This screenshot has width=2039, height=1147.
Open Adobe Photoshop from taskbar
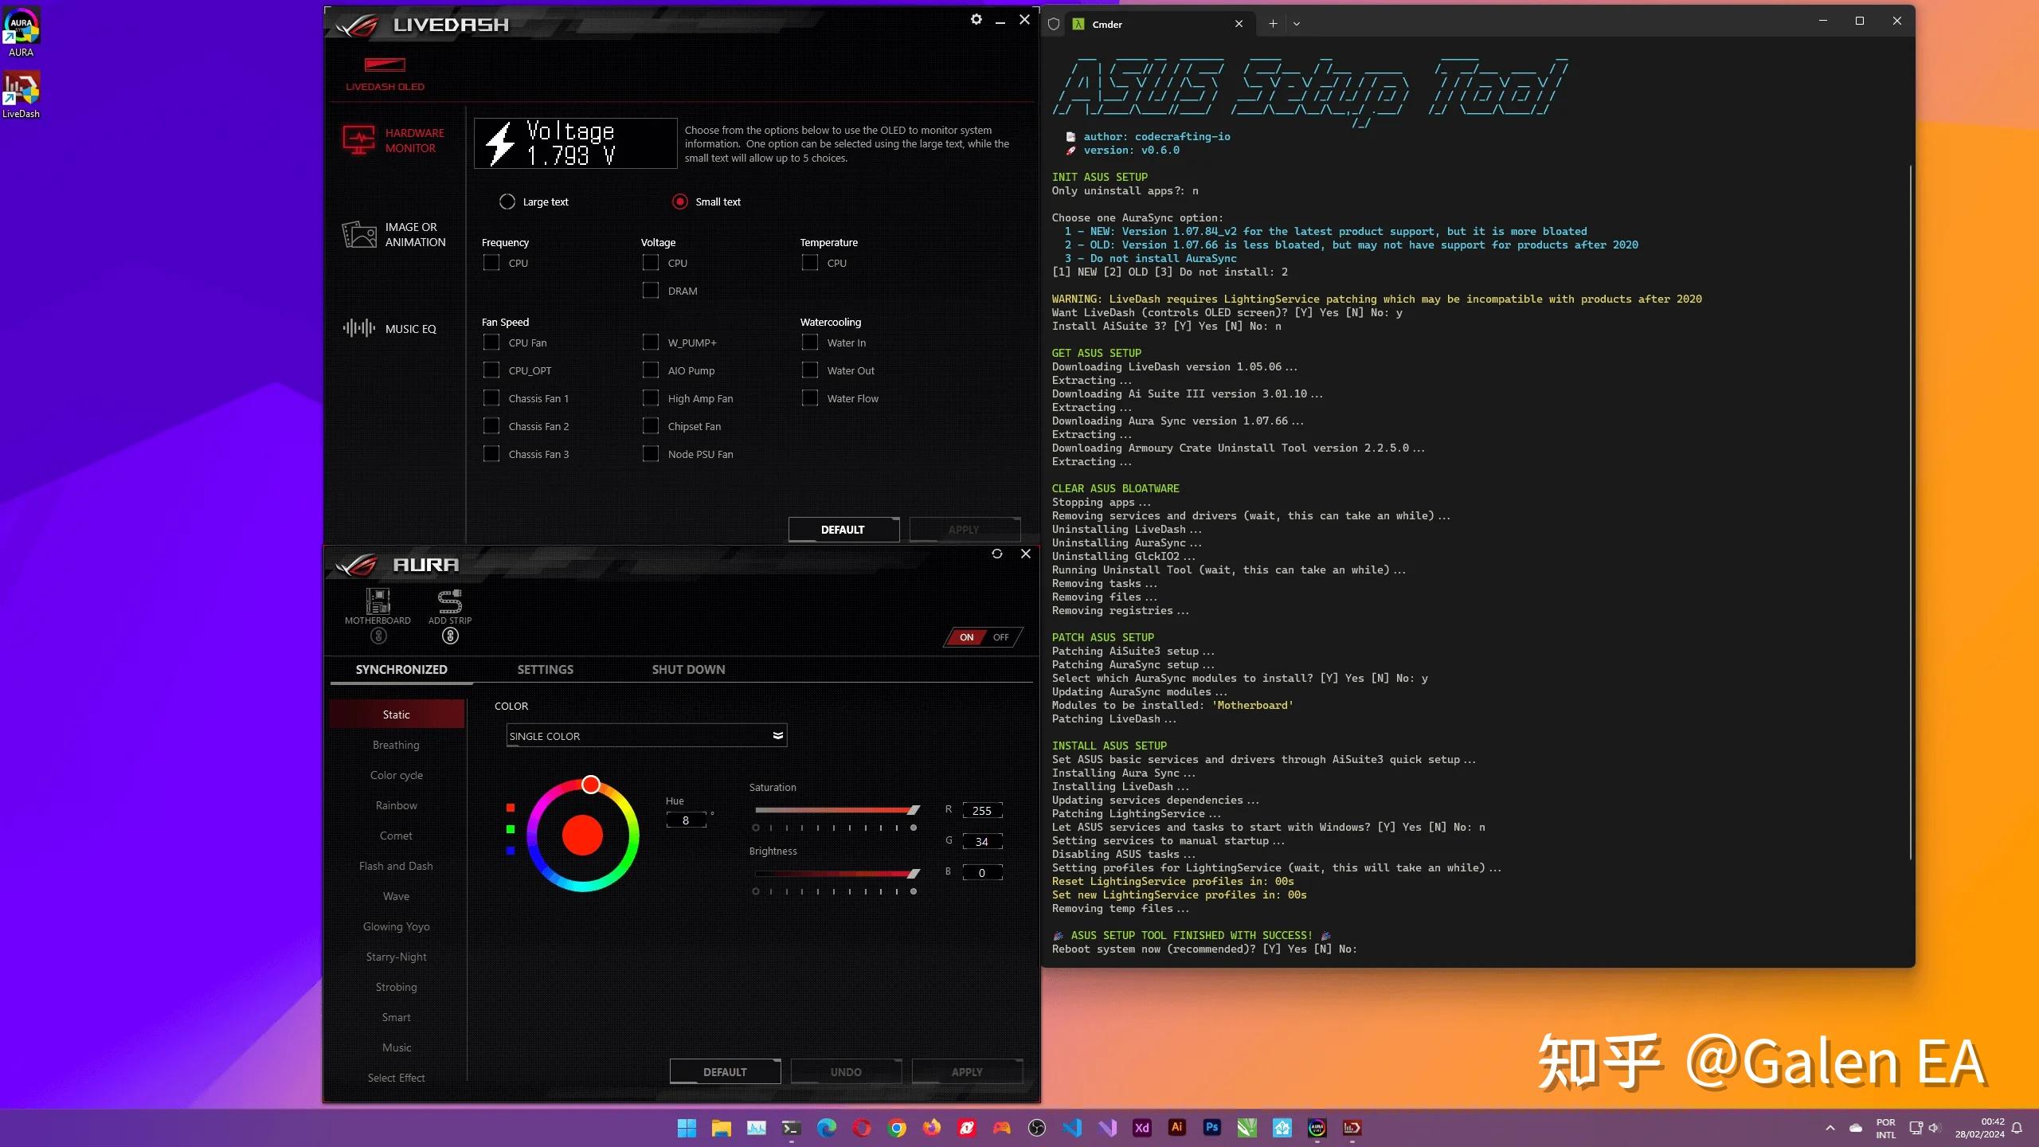(1212, 1128)
